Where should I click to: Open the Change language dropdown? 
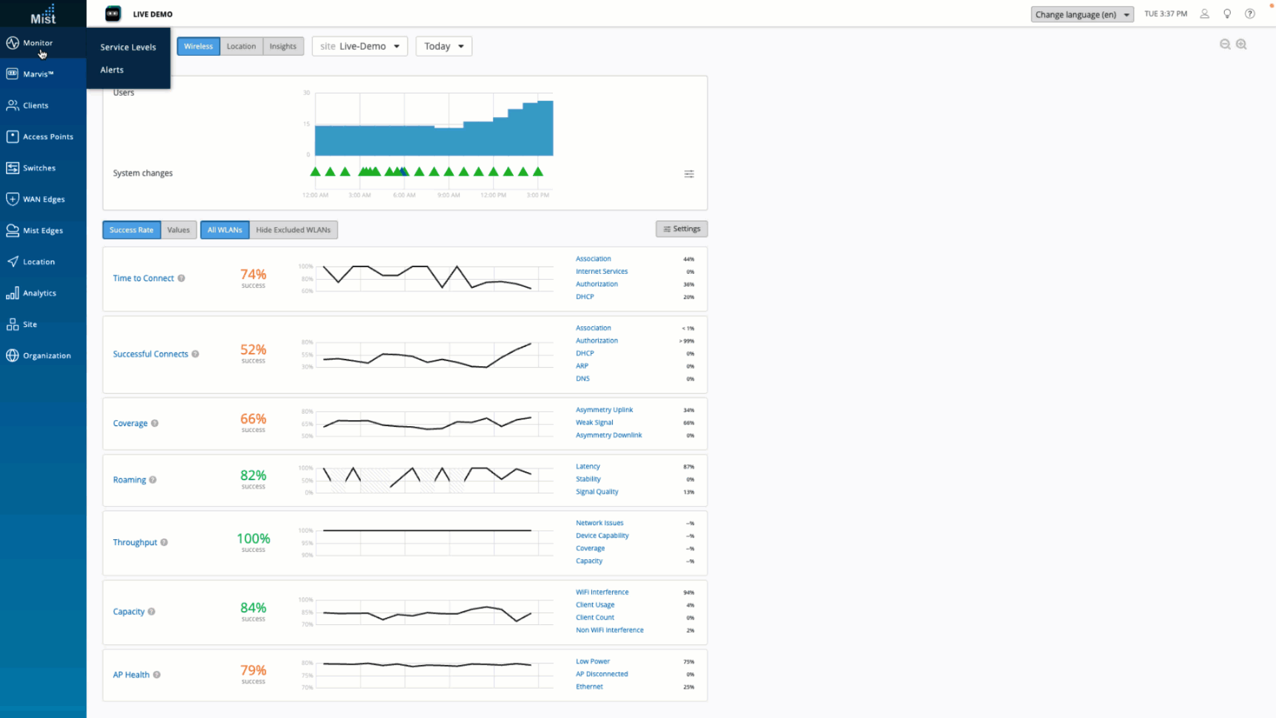[1081, 15]
